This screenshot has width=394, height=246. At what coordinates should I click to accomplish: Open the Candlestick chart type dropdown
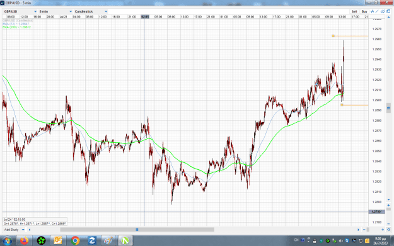point(91,11)
